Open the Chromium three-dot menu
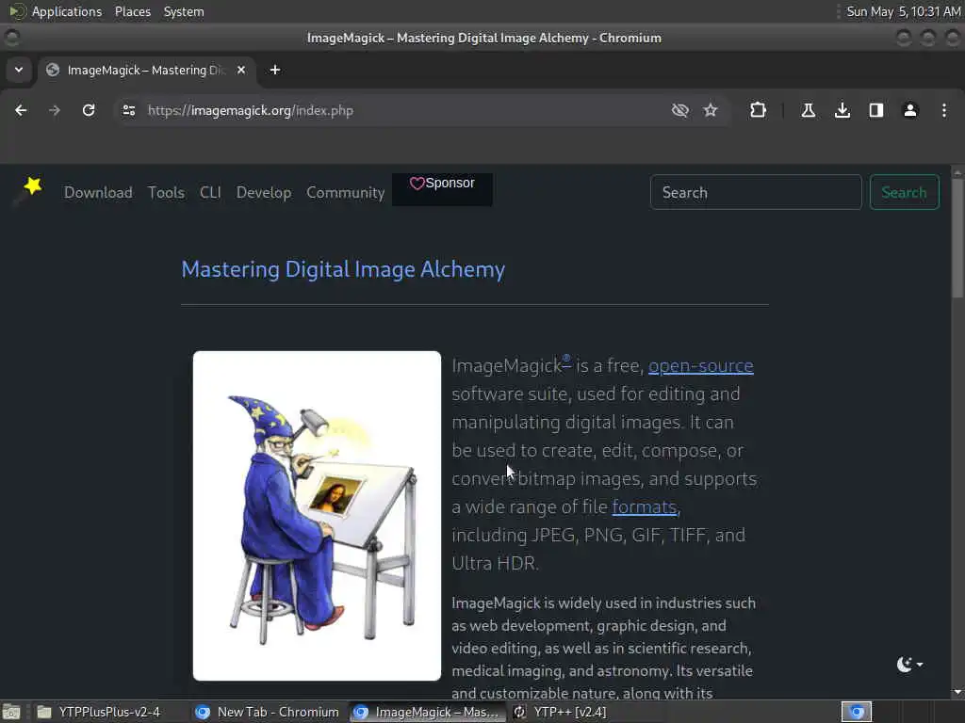The height and width of the screenshot is (723, 965). pos(944,111)
